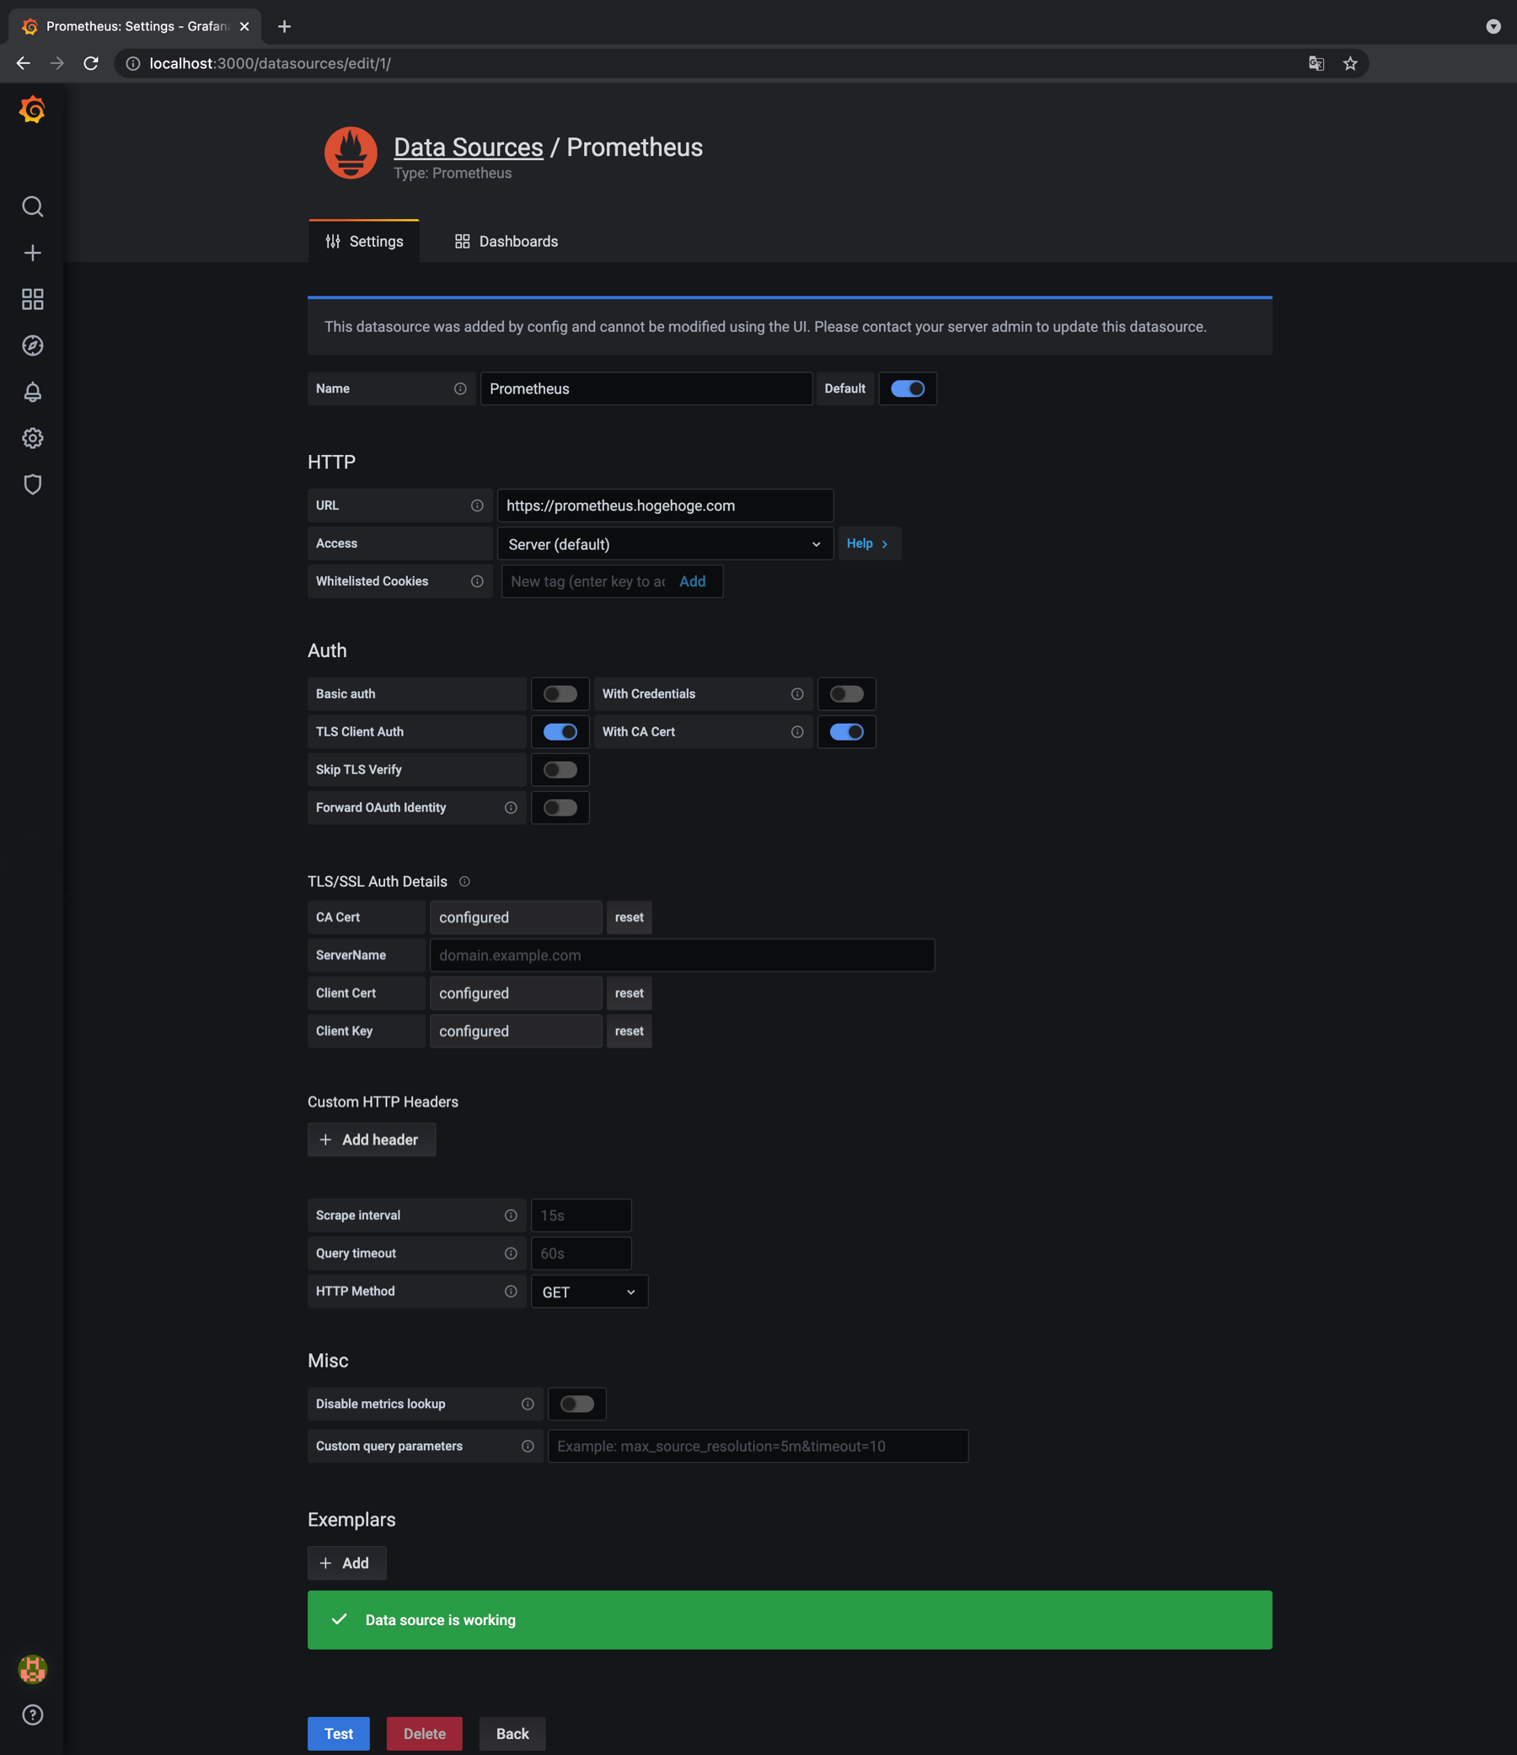Show the With Credentials info icon
The width and height of the screenshot is (1517, 1755).
coord(797,693)
